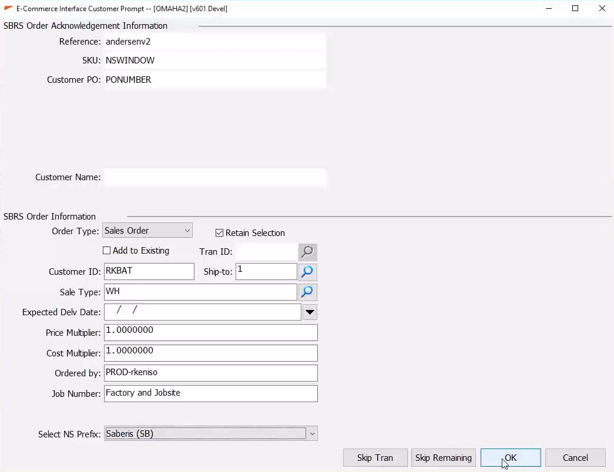
Task: Click the application icon in title bar
Action: pos(8,8)
